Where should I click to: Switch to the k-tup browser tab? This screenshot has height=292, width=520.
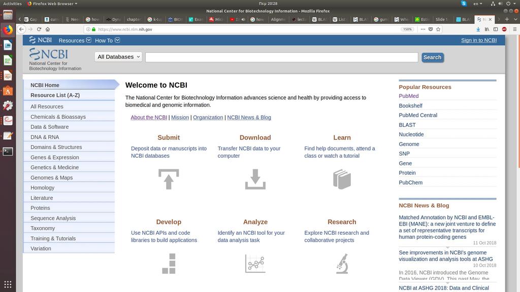pos(155,19)
